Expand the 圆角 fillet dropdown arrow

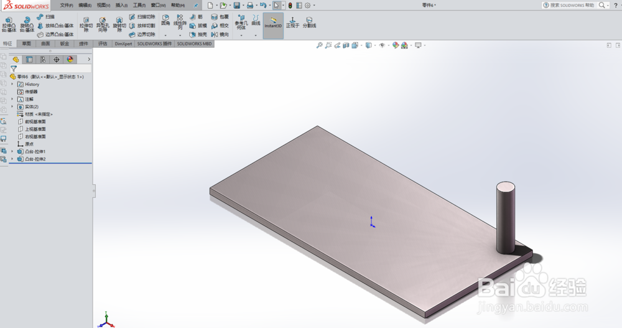point(165,35)
